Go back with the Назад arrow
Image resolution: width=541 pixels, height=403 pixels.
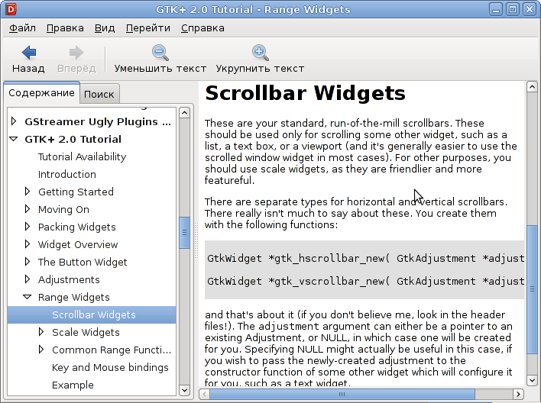(x=28, y=60)
